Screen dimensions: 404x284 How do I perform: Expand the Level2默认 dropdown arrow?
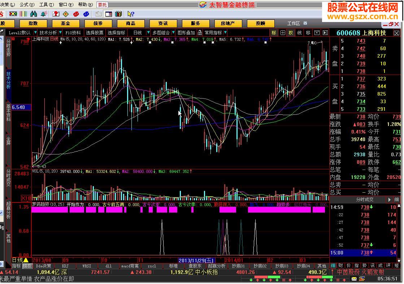35,33
